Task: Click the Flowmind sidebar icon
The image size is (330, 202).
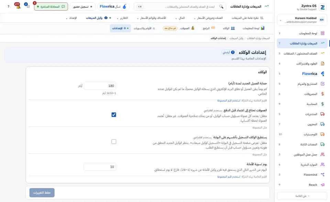Action: [x=322, y=175]
